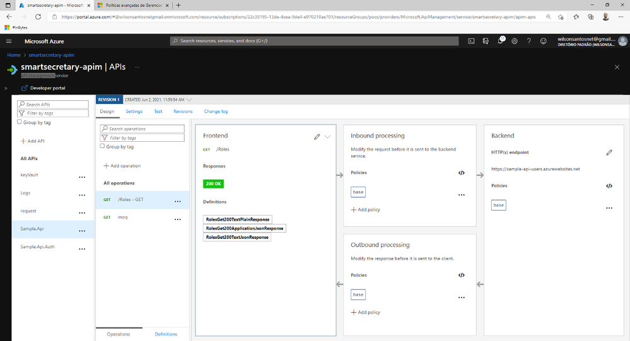
Task: Tick Group by tag under API list
Action: pyautogui.click(x=20, y=122)
